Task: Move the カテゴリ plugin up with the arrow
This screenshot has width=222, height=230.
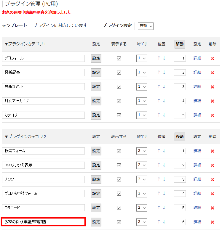Action: tap(159, 115)
